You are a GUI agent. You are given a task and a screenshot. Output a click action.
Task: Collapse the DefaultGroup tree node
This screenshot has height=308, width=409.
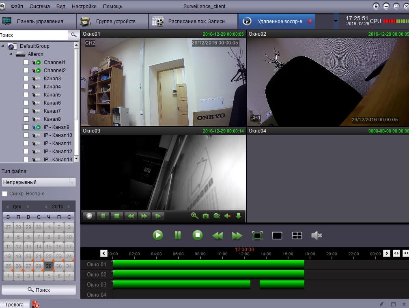pos(2,46)
